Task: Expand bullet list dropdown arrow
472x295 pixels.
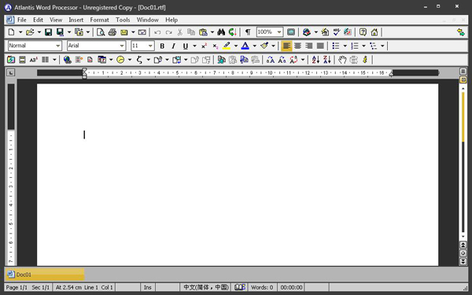Action: click(345, 46)
